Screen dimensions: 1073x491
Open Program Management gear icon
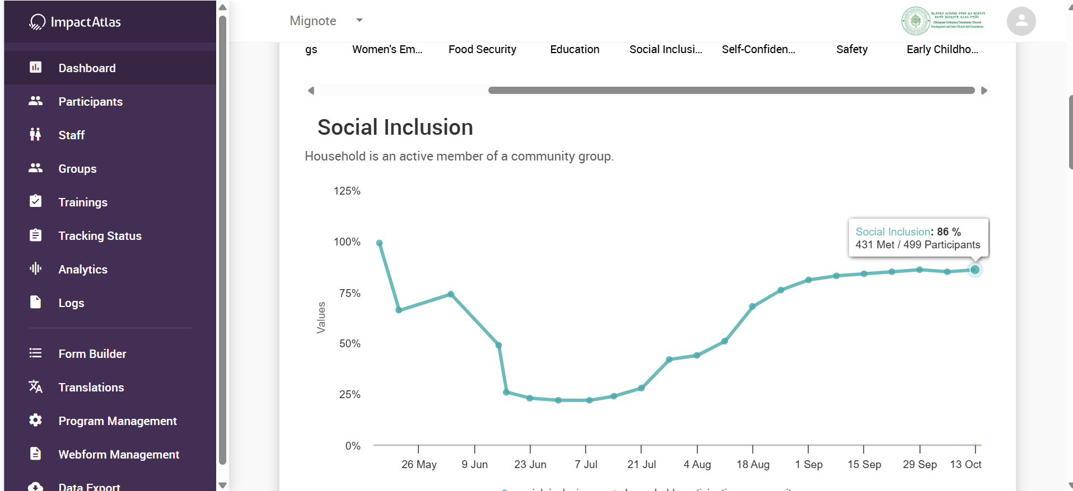point(35,421)
